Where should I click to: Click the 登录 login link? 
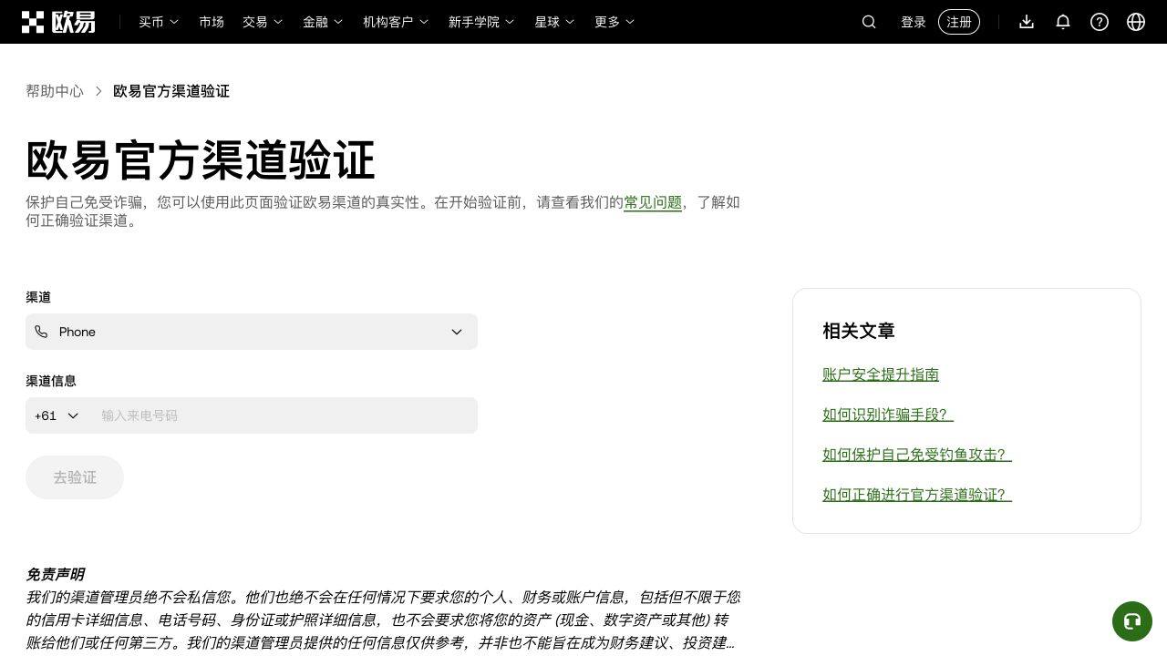[914, 22]
